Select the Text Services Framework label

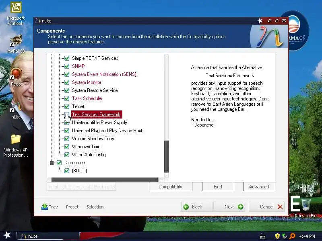[96, 114]
